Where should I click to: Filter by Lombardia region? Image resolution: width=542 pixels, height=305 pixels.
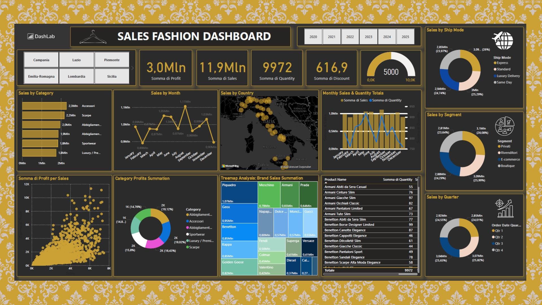(x=77, y=76)
